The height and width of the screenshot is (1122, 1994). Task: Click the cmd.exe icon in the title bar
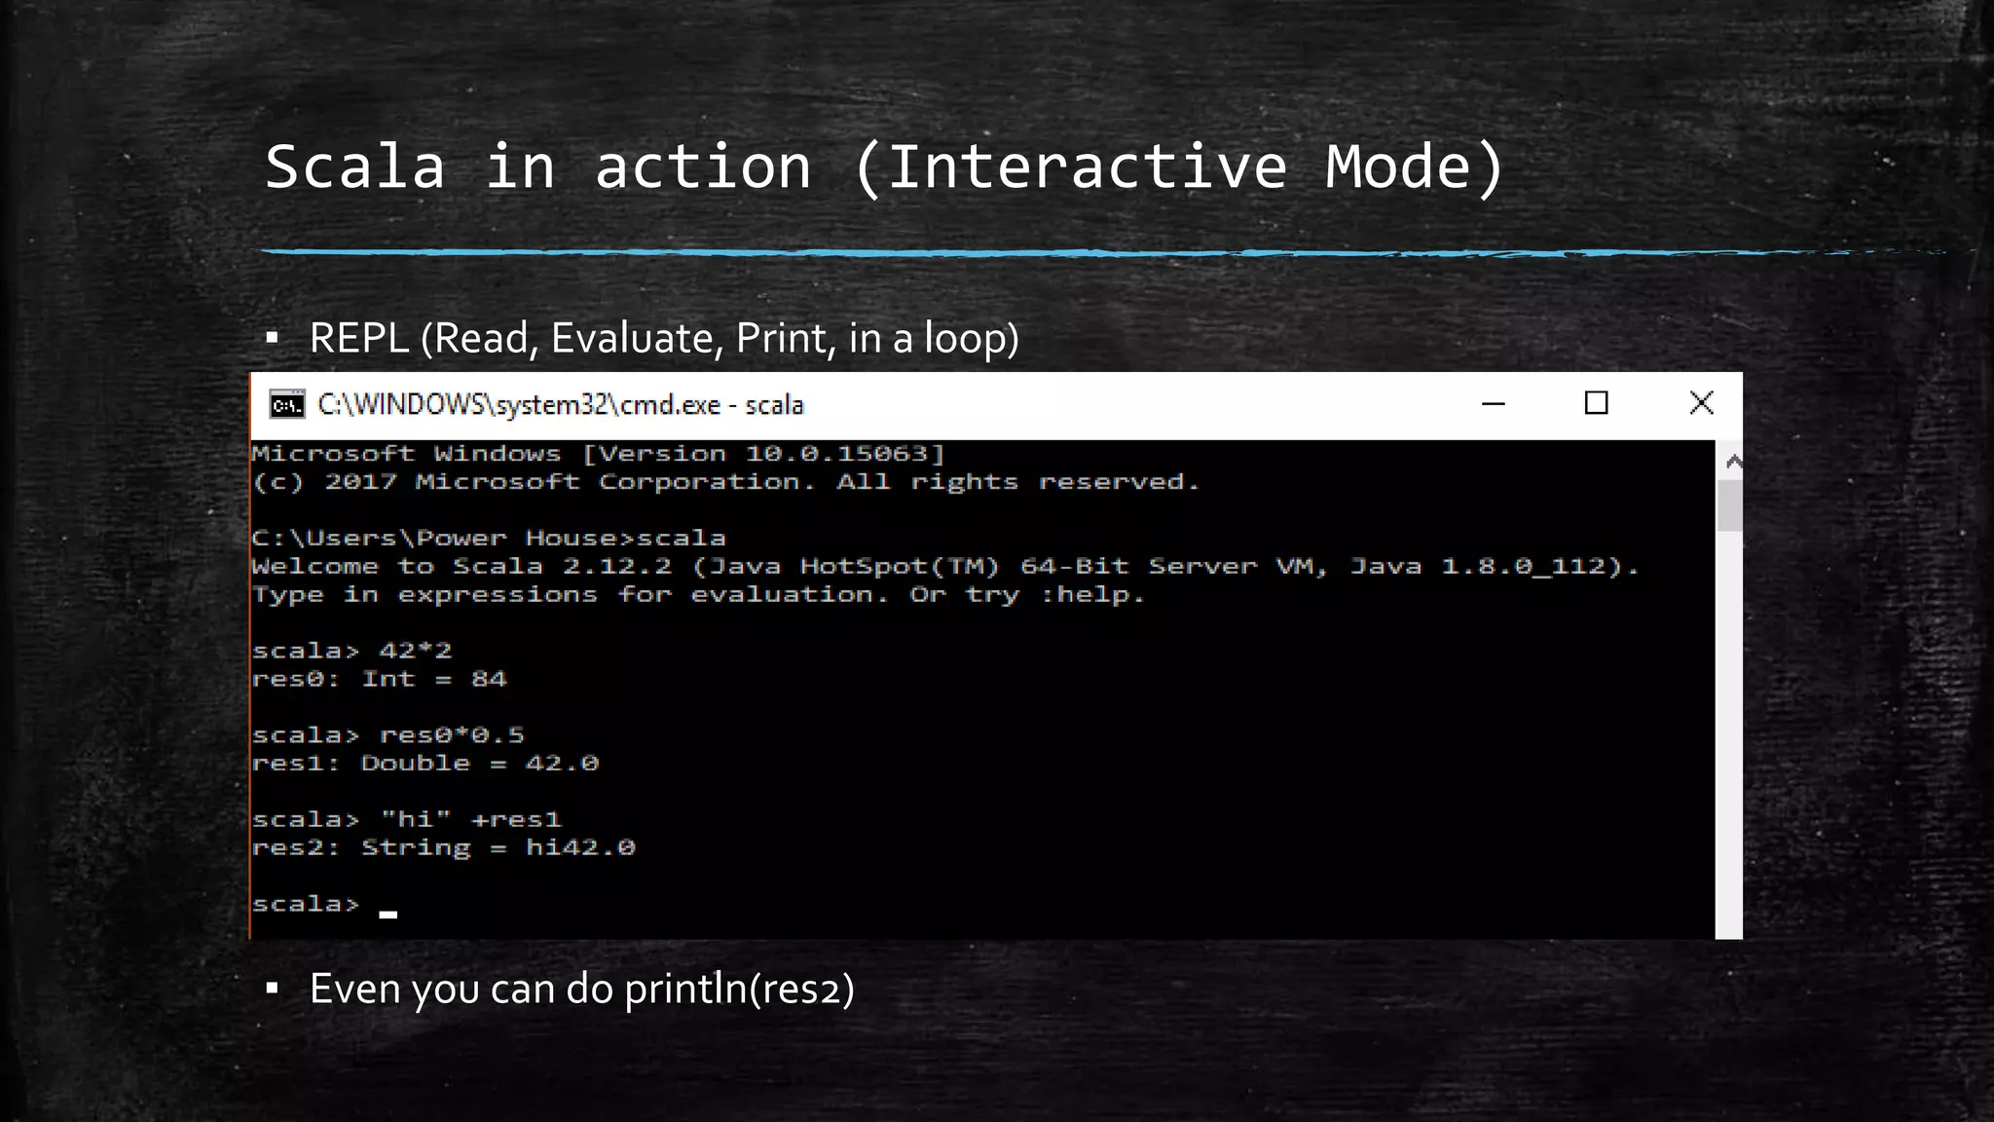tap(287, 404)
